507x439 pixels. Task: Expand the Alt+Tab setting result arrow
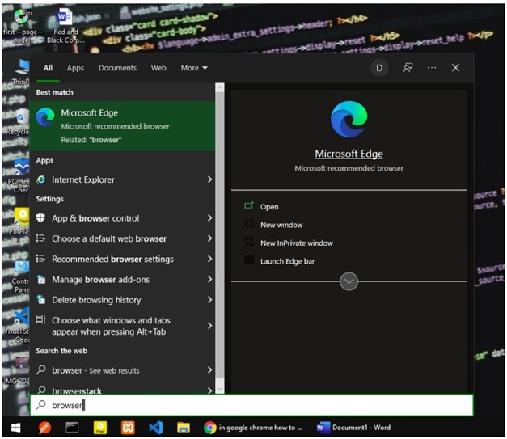pyautogui.click(x=209, y=326)
